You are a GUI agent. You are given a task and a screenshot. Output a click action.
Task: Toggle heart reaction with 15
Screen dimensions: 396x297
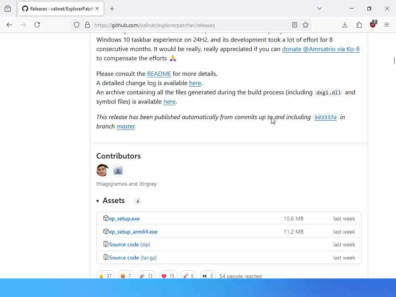(168, 276)
